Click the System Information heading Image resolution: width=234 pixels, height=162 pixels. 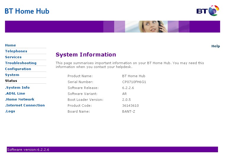coord(86,55)
